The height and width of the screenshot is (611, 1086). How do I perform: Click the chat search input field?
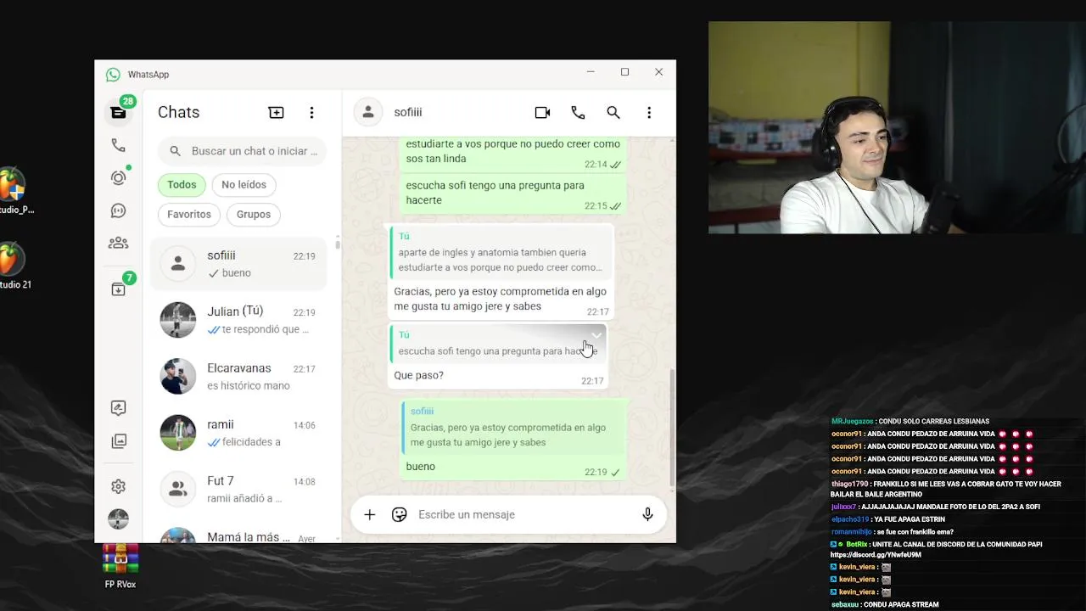coord(242,151)
